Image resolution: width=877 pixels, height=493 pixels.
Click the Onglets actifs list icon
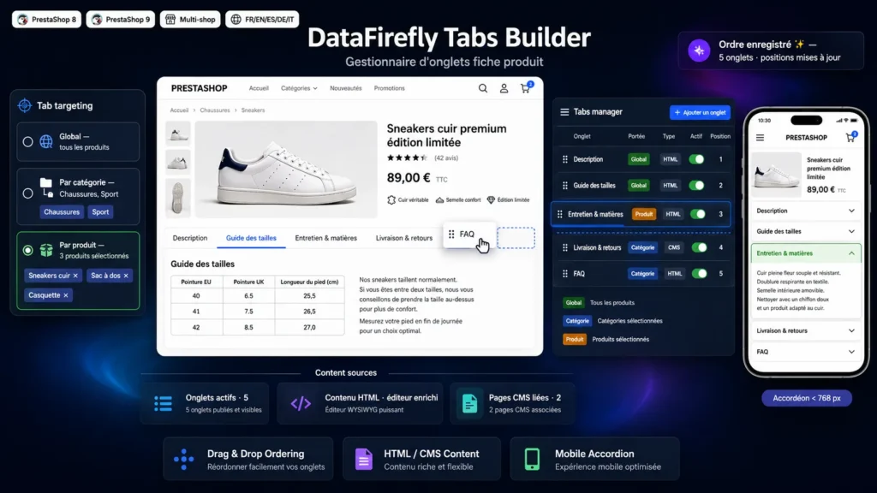tap(164, 404)
